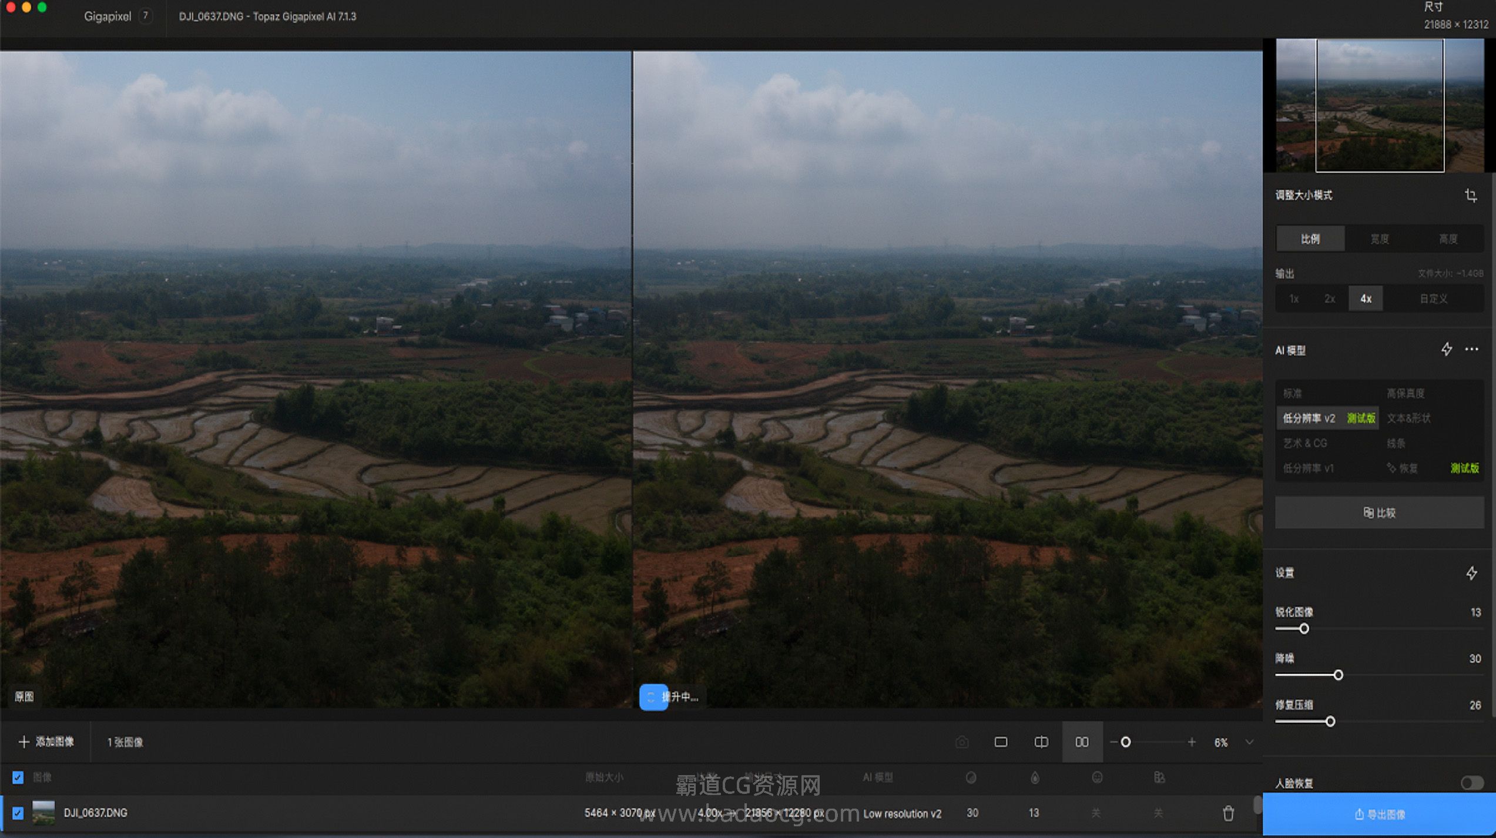The height and width of the screenshot is (838, 1496).
Task: Toggle the 人脸恢复 face recovery switch
Action: pyautogui.click(x=1471, y=783)
